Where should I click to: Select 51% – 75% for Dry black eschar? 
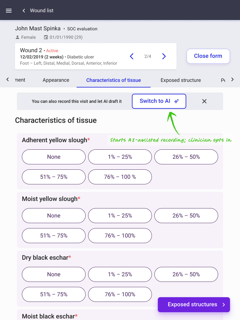point(54,294)
